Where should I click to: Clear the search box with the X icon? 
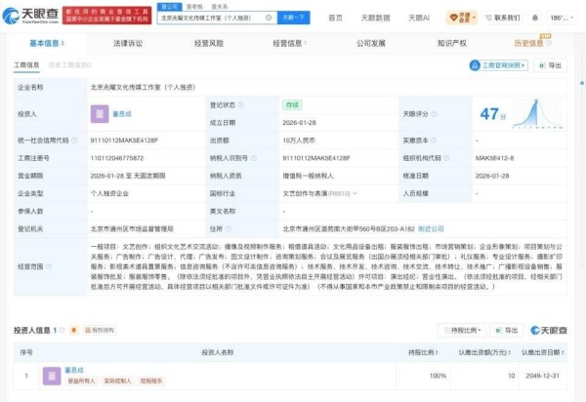tap(269, 18)
